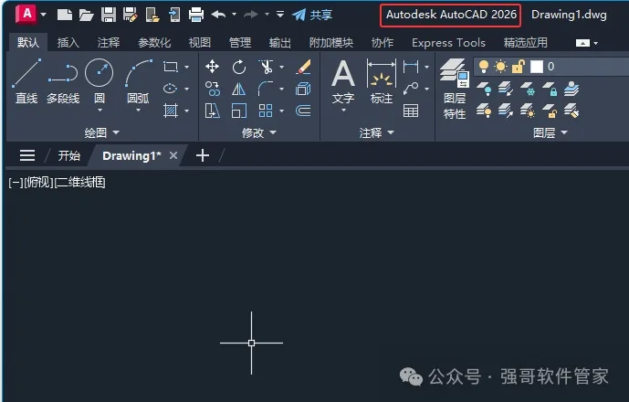Click the linear dimension icon
Screen dimensions: 629x402
pyautogui.click(x=411, y=67)
